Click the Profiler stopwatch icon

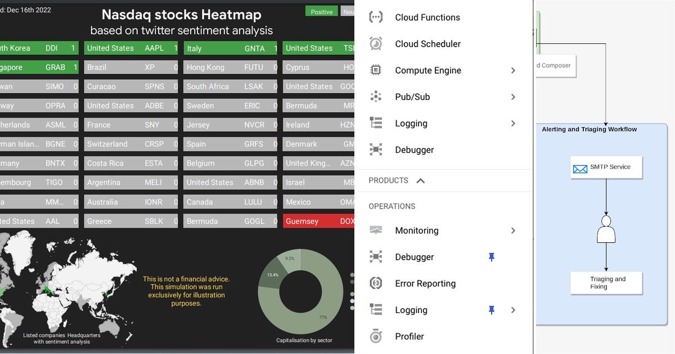376,336
